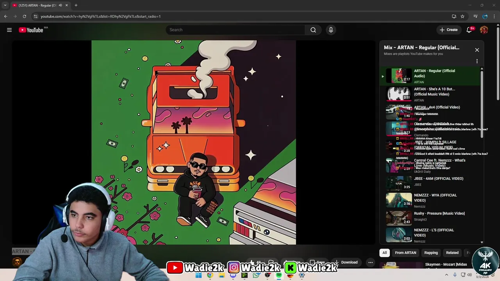The width and height of the screenshot is (500, 281).
Task: Open Central Cee ft. Nemzzz thumbnail
Action: [x=399, y=165]
